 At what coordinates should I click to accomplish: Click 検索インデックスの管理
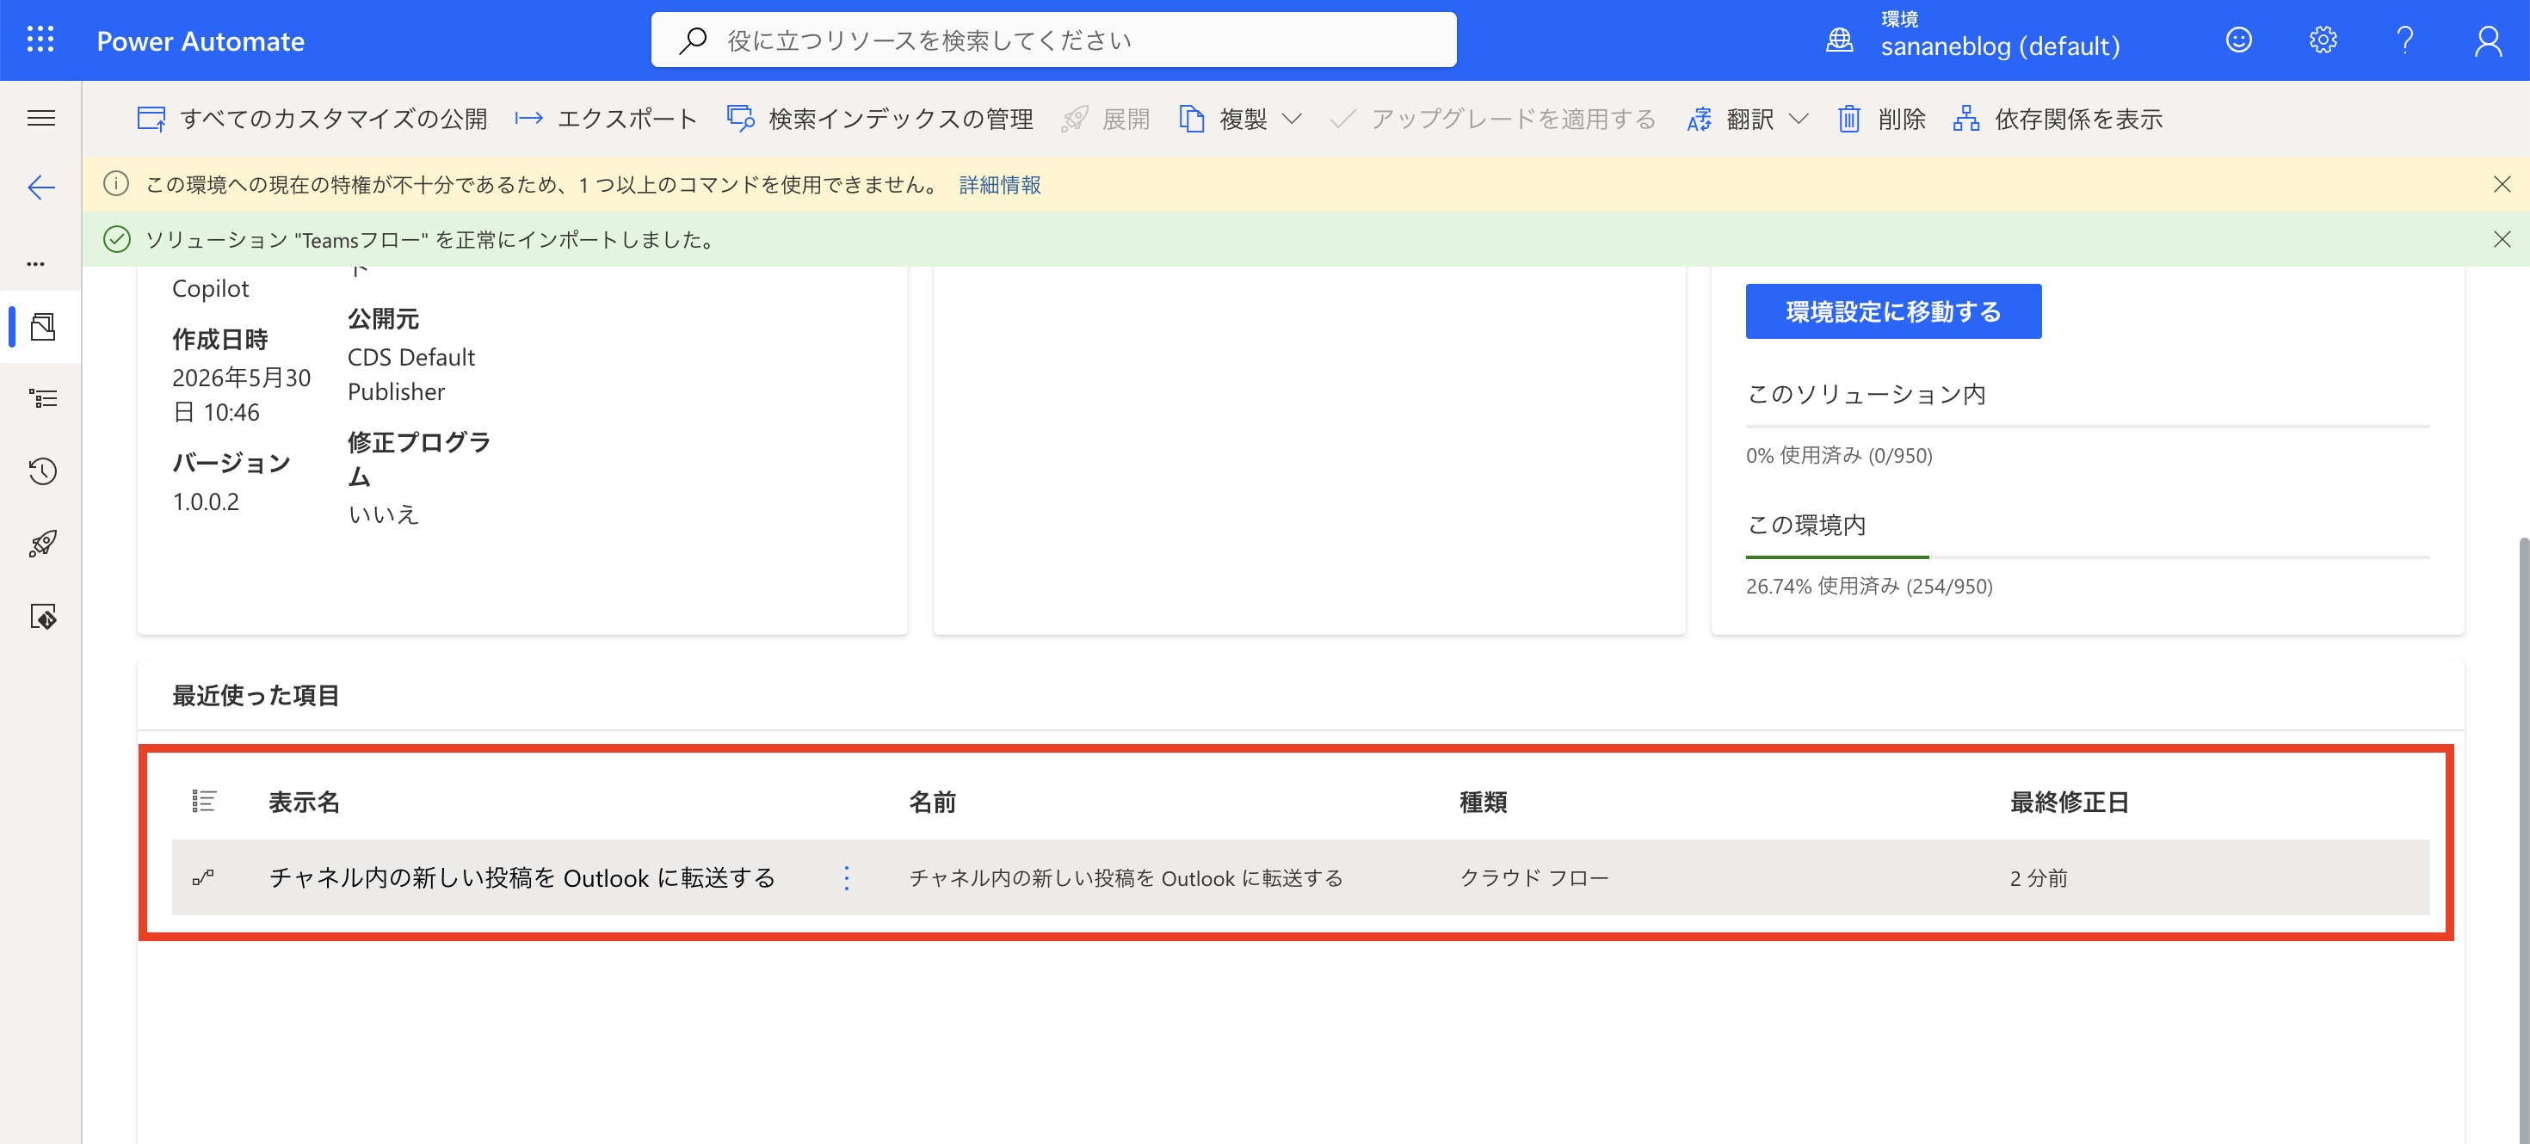(x=880, y=119)
